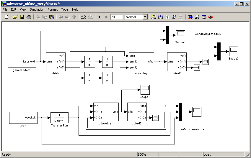Viewport: 251px width, 158px height.
Task: Click the Undo arrow in toolbar
Action: pyautogui.click(x=84, y=17)
